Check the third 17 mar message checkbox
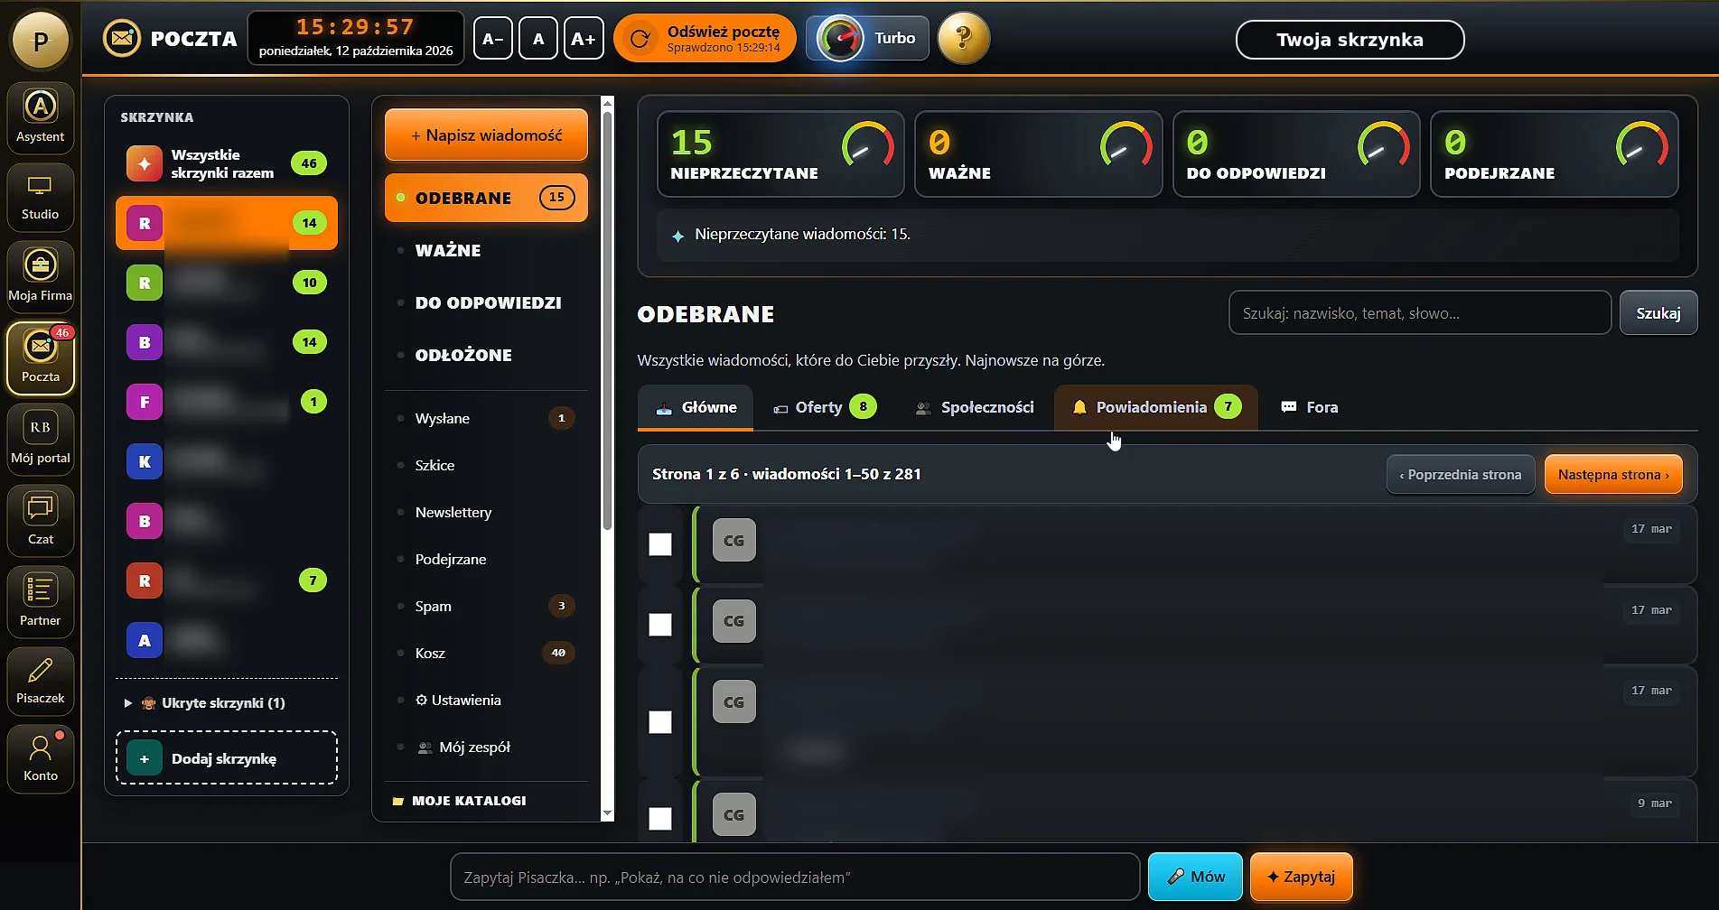Screen dimensions: 1719x910 coord(660,721)
